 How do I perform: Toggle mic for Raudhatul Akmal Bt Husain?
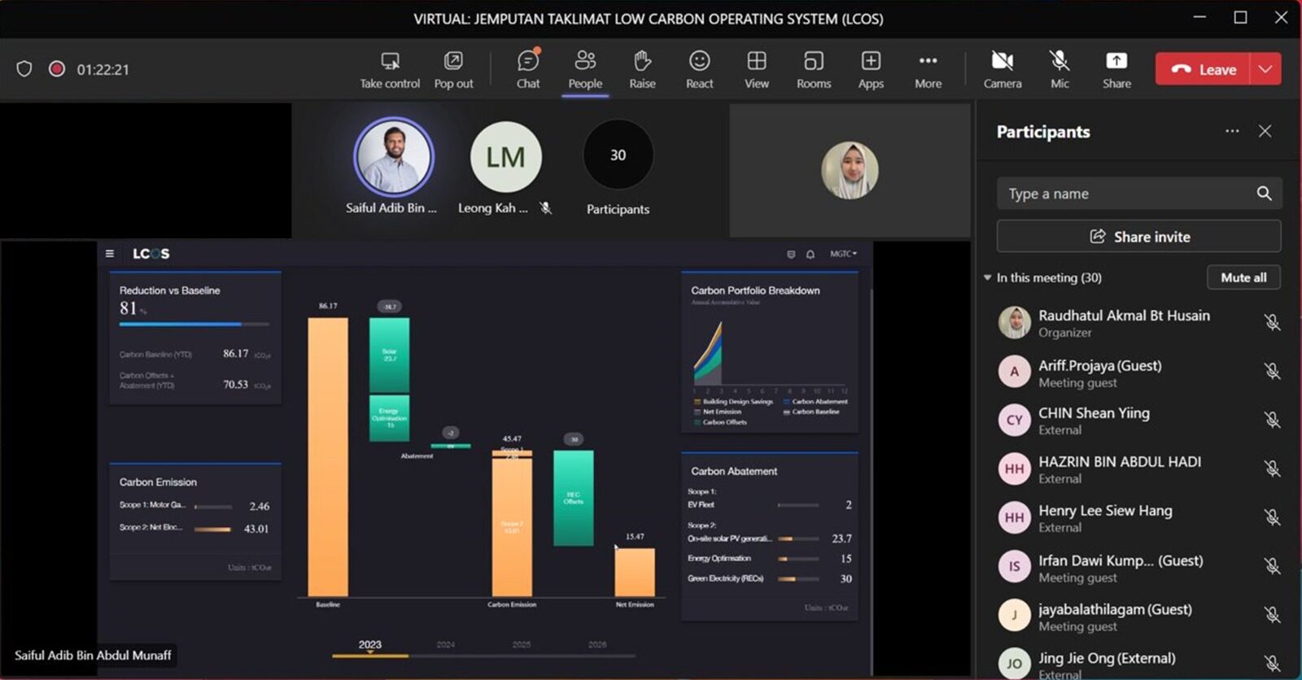tap(1272, 323)
